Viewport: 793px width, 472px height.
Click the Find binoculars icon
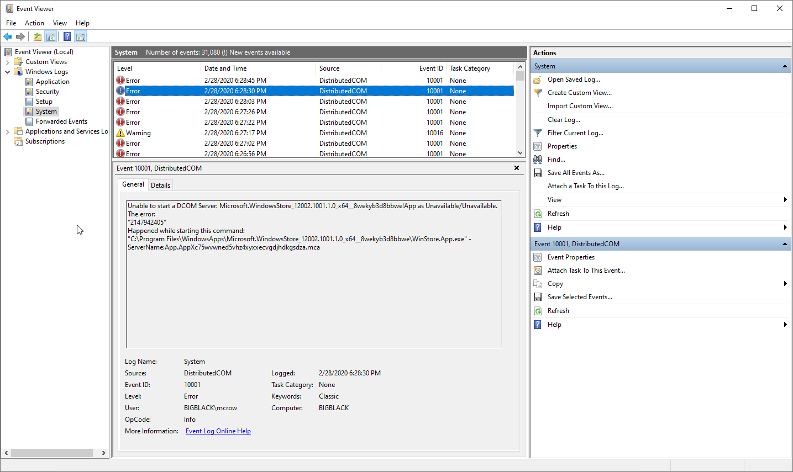pyautogui.click(x=538, y=160)
